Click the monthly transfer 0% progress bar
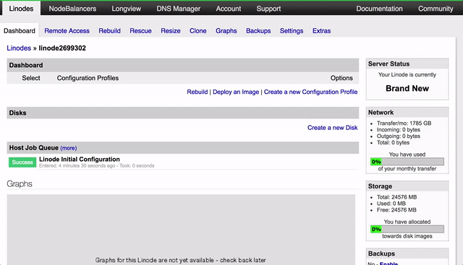Image resolution: width=463 pixels, height=265 pixels. [x=407, y=162]
